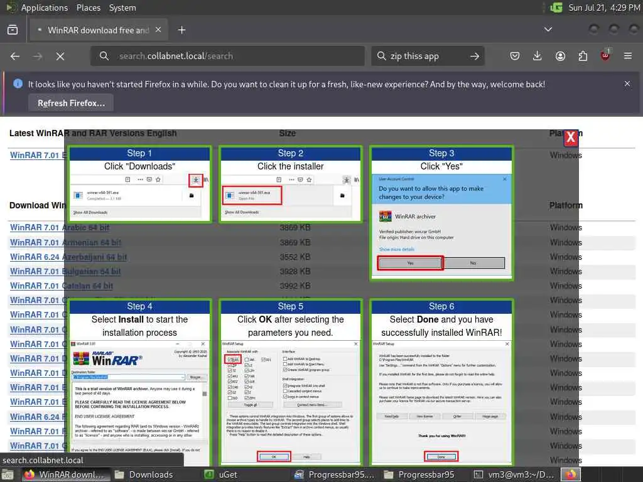Close the installation steps overlay with red X
Viewport: 643px width, 482px height.
coord(570,137)
